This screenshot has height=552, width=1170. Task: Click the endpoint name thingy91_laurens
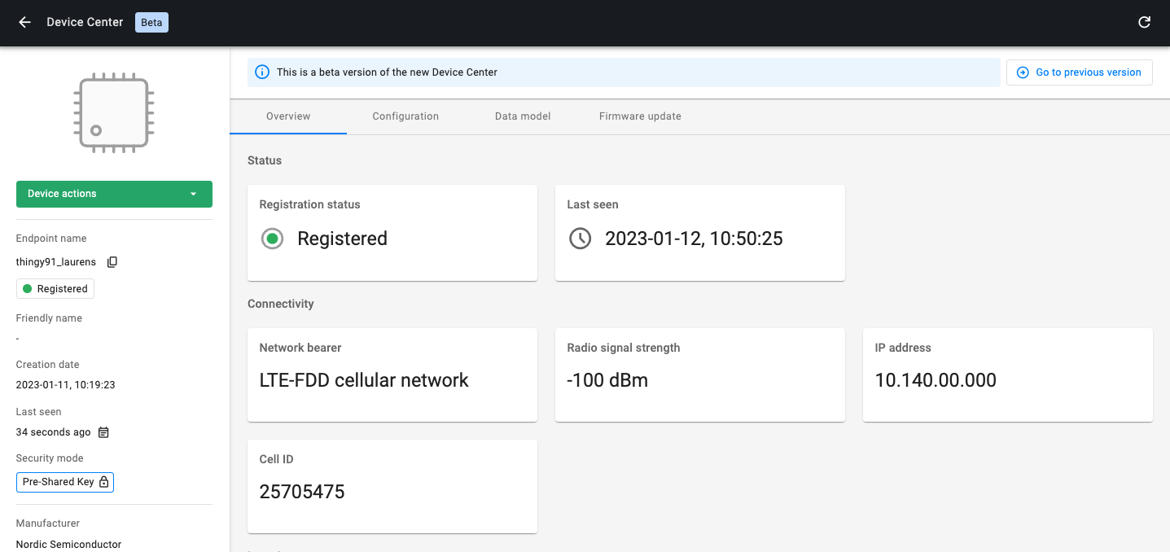[x=56, y=262]
